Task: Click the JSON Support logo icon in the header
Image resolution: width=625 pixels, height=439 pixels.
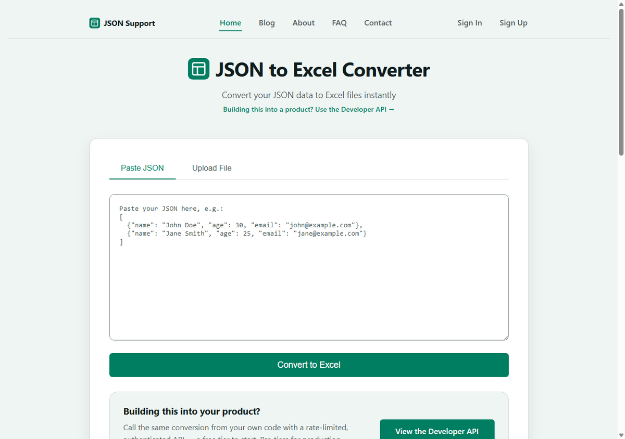Action: tap(94, 23)
